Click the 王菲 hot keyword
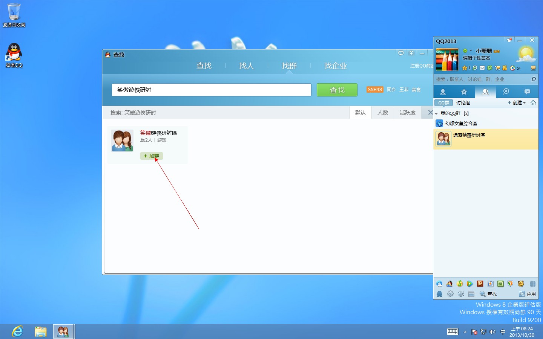This screenshot has height=339, width=543. [404, 90]
